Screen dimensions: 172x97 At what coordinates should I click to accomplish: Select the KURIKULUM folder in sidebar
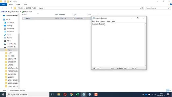click(11, 62)
